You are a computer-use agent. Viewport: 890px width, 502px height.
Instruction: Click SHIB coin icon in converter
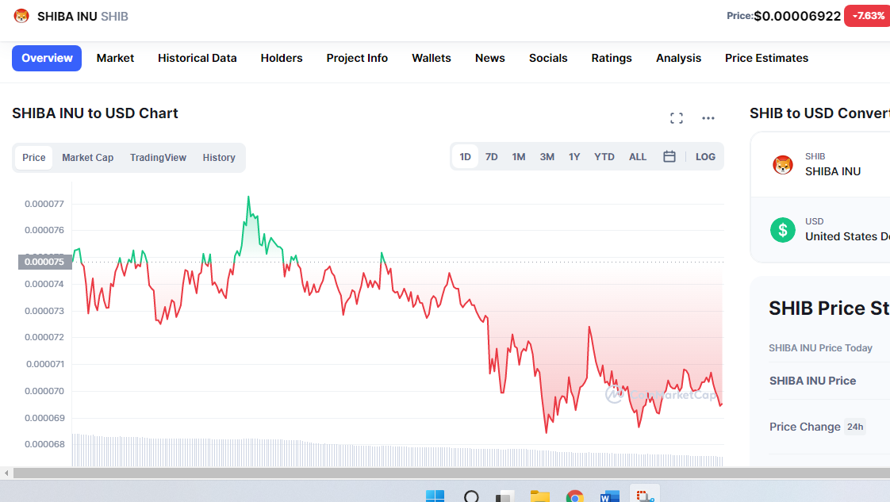point(783,165)
